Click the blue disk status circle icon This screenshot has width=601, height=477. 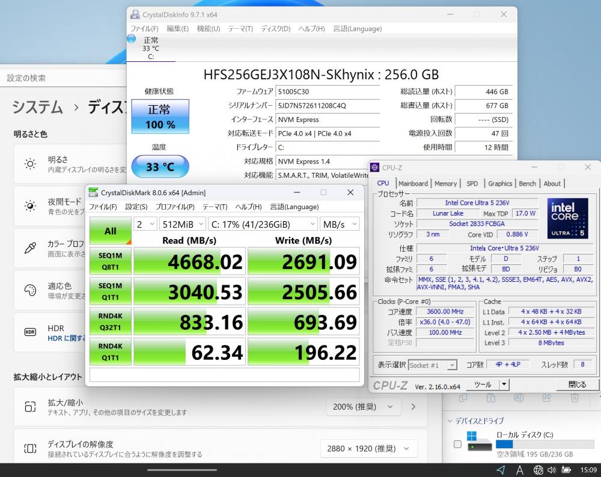coord(131,39)
